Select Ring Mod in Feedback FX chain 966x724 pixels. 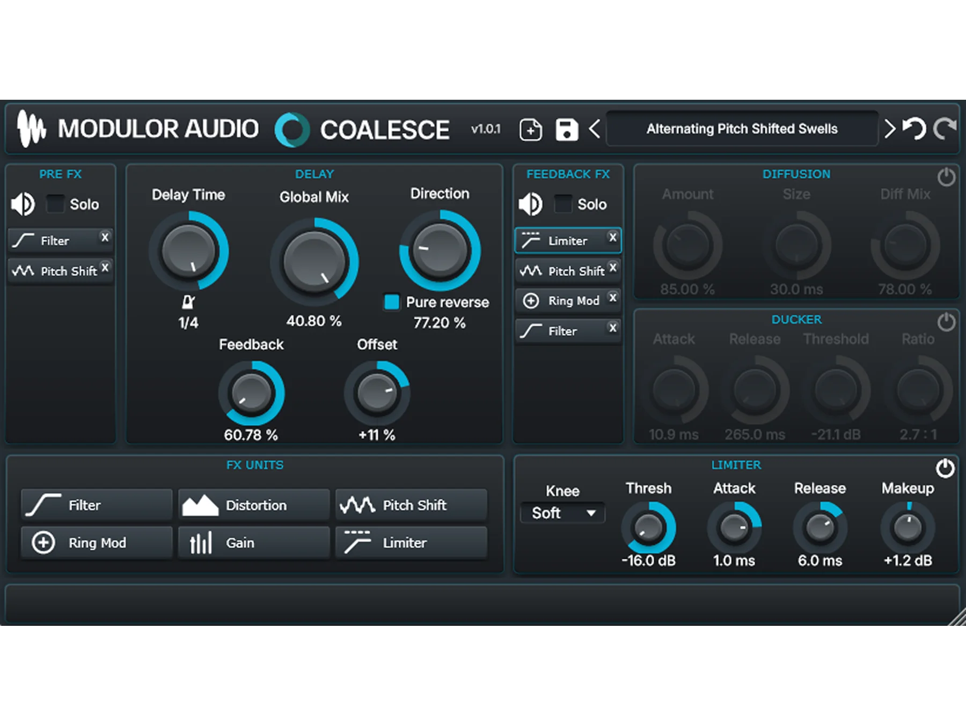568,301
